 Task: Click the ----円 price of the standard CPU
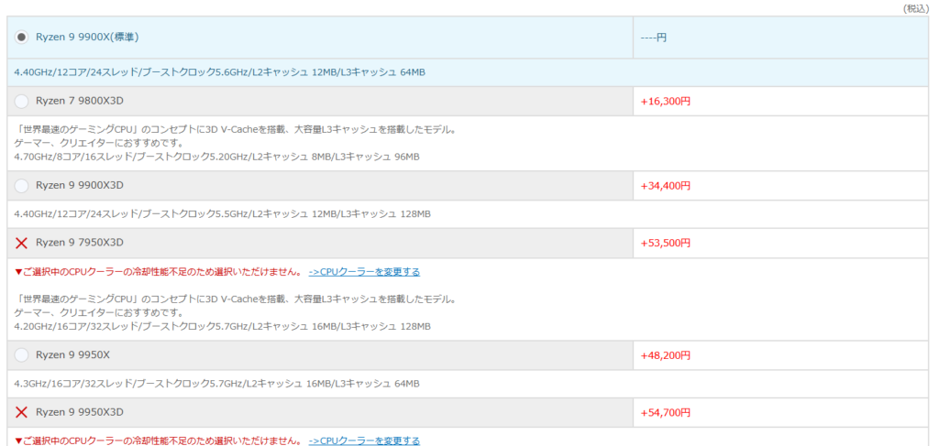[x=655, y=38]
